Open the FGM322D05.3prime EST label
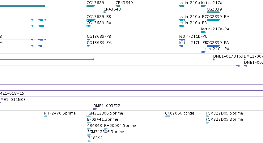 click(224, 119)
